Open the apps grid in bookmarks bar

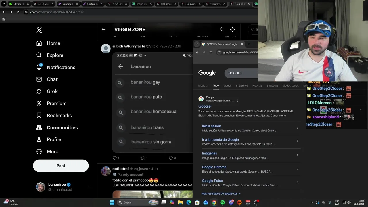pos(4,19)
